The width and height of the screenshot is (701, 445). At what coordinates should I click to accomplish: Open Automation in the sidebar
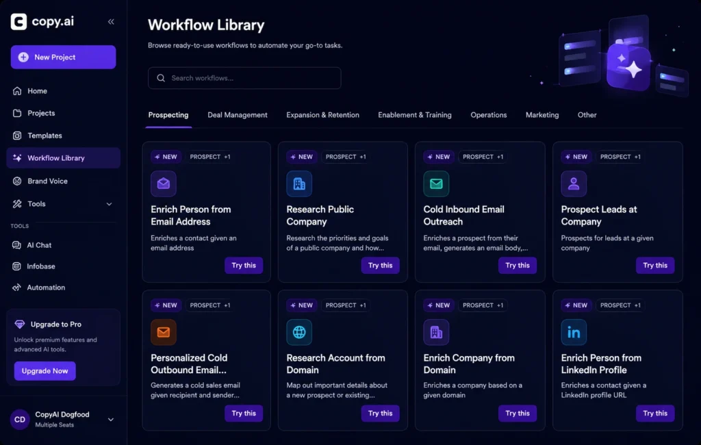(x=64, y=288)
